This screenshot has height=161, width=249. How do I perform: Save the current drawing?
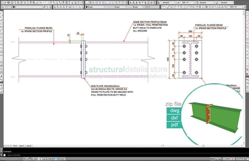click(9, 2)
